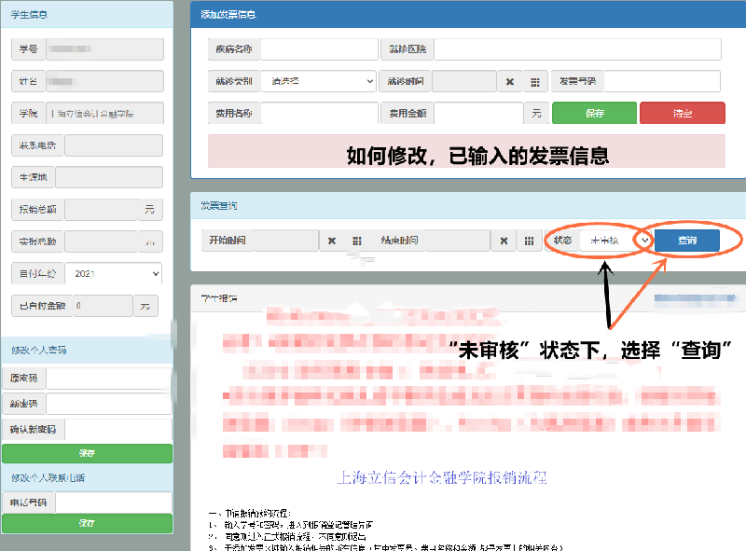The width and height of the screenshot is (746, 551).
Task: Focus the 原密码 password field
Action: [109, 379]
